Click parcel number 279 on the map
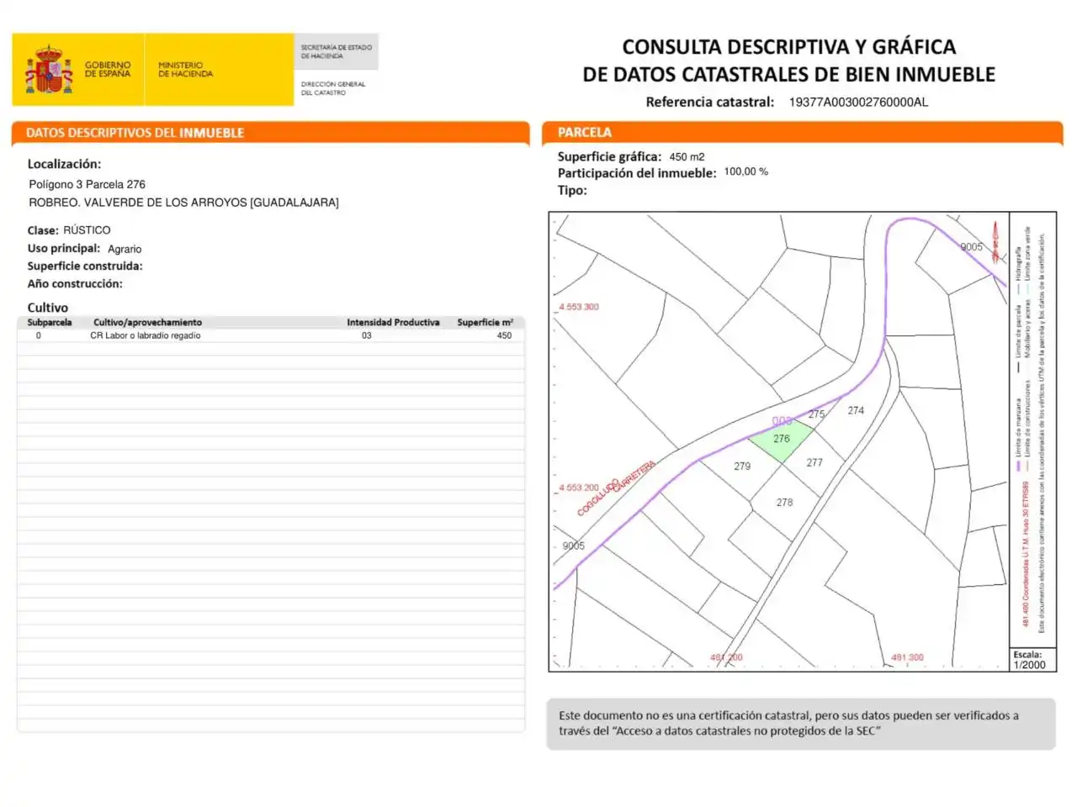 click(742, 466)
